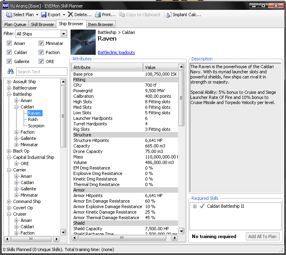Viewport: 286px width, 255px height.
Task: Click the green checkmark beside Caldari Battleship II
Action: coord(202,206)
